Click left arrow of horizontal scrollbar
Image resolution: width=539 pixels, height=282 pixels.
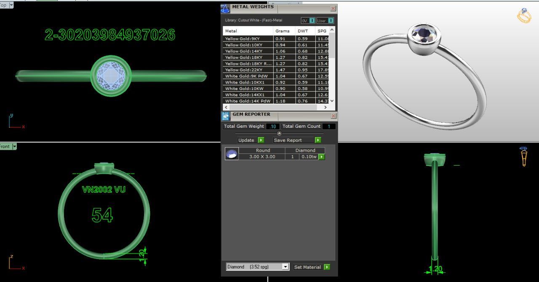(226, 108)
